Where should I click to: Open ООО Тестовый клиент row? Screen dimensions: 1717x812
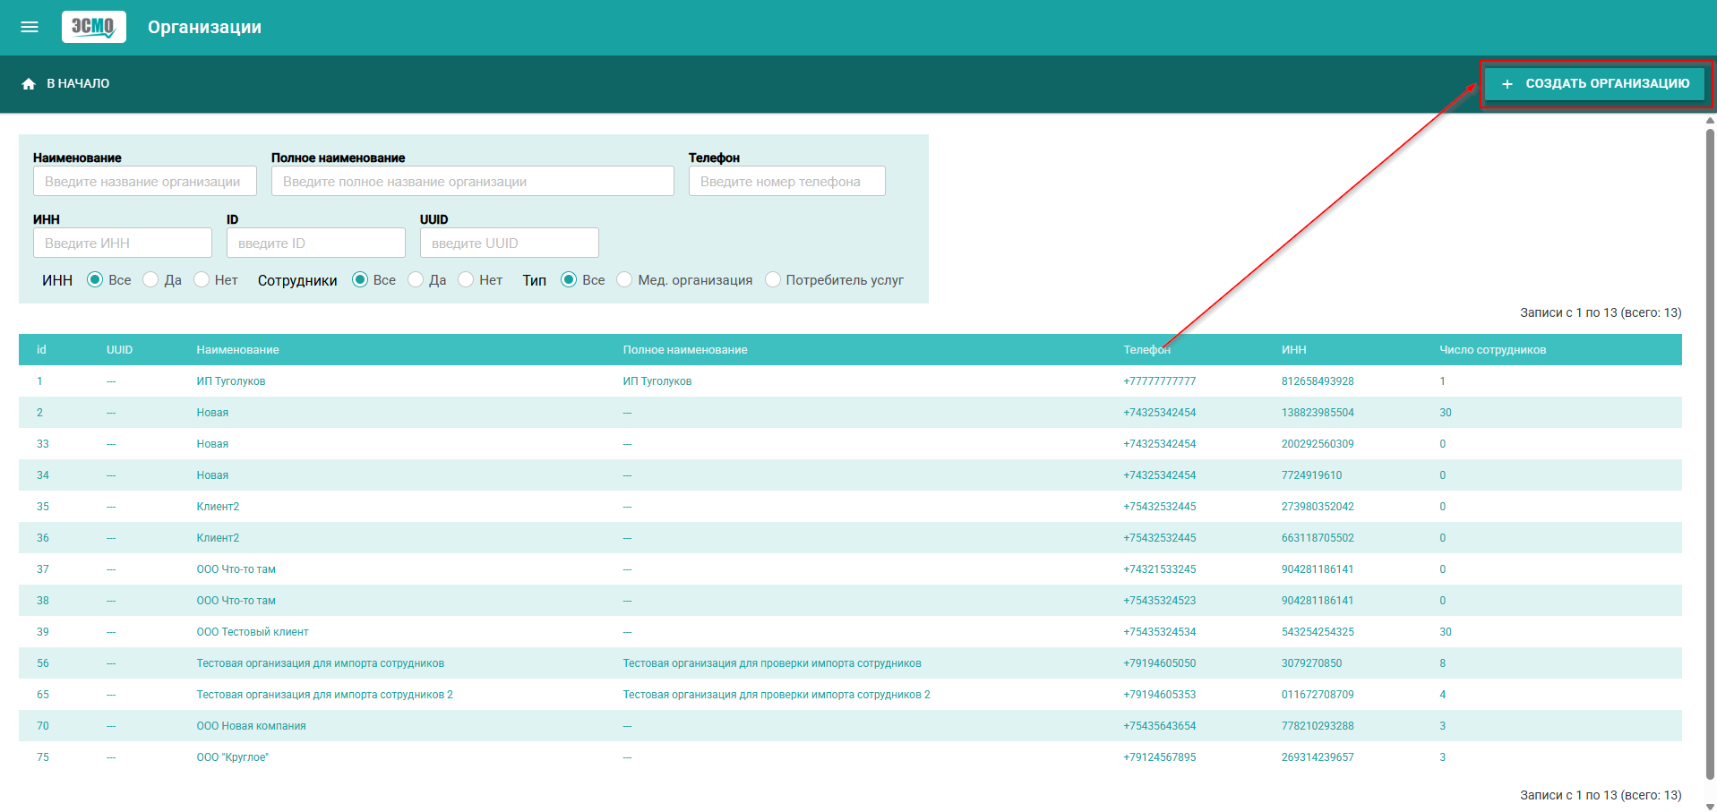253,631
